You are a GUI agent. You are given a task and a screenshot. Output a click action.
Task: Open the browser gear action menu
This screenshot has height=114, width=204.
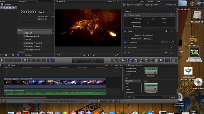[x=7, y=55]
